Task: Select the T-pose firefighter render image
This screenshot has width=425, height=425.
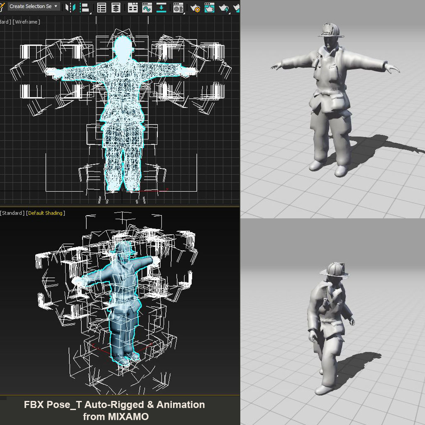Action: tap(332, 109)
